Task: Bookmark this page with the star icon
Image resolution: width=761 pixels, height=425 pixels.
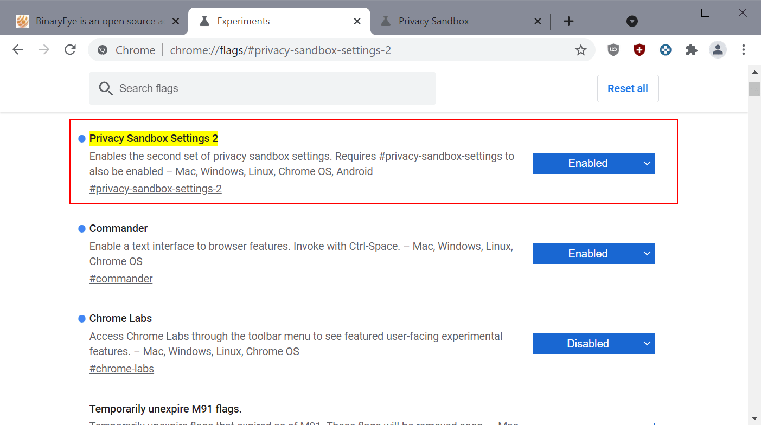Action: pos(581,50)
